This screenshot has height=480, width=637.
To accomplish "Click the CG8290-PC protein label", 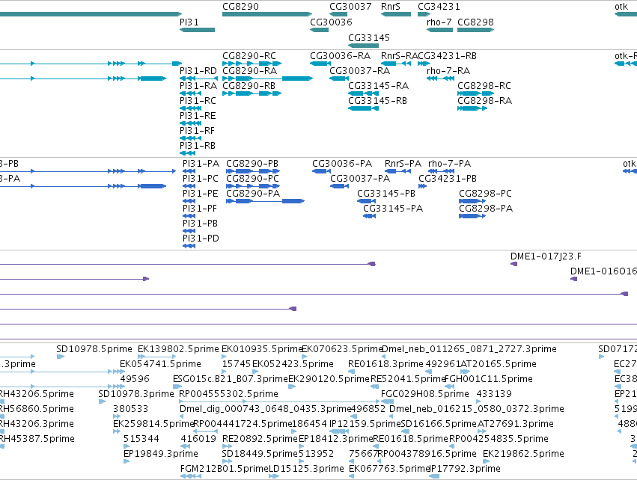I will pos(253,179).
